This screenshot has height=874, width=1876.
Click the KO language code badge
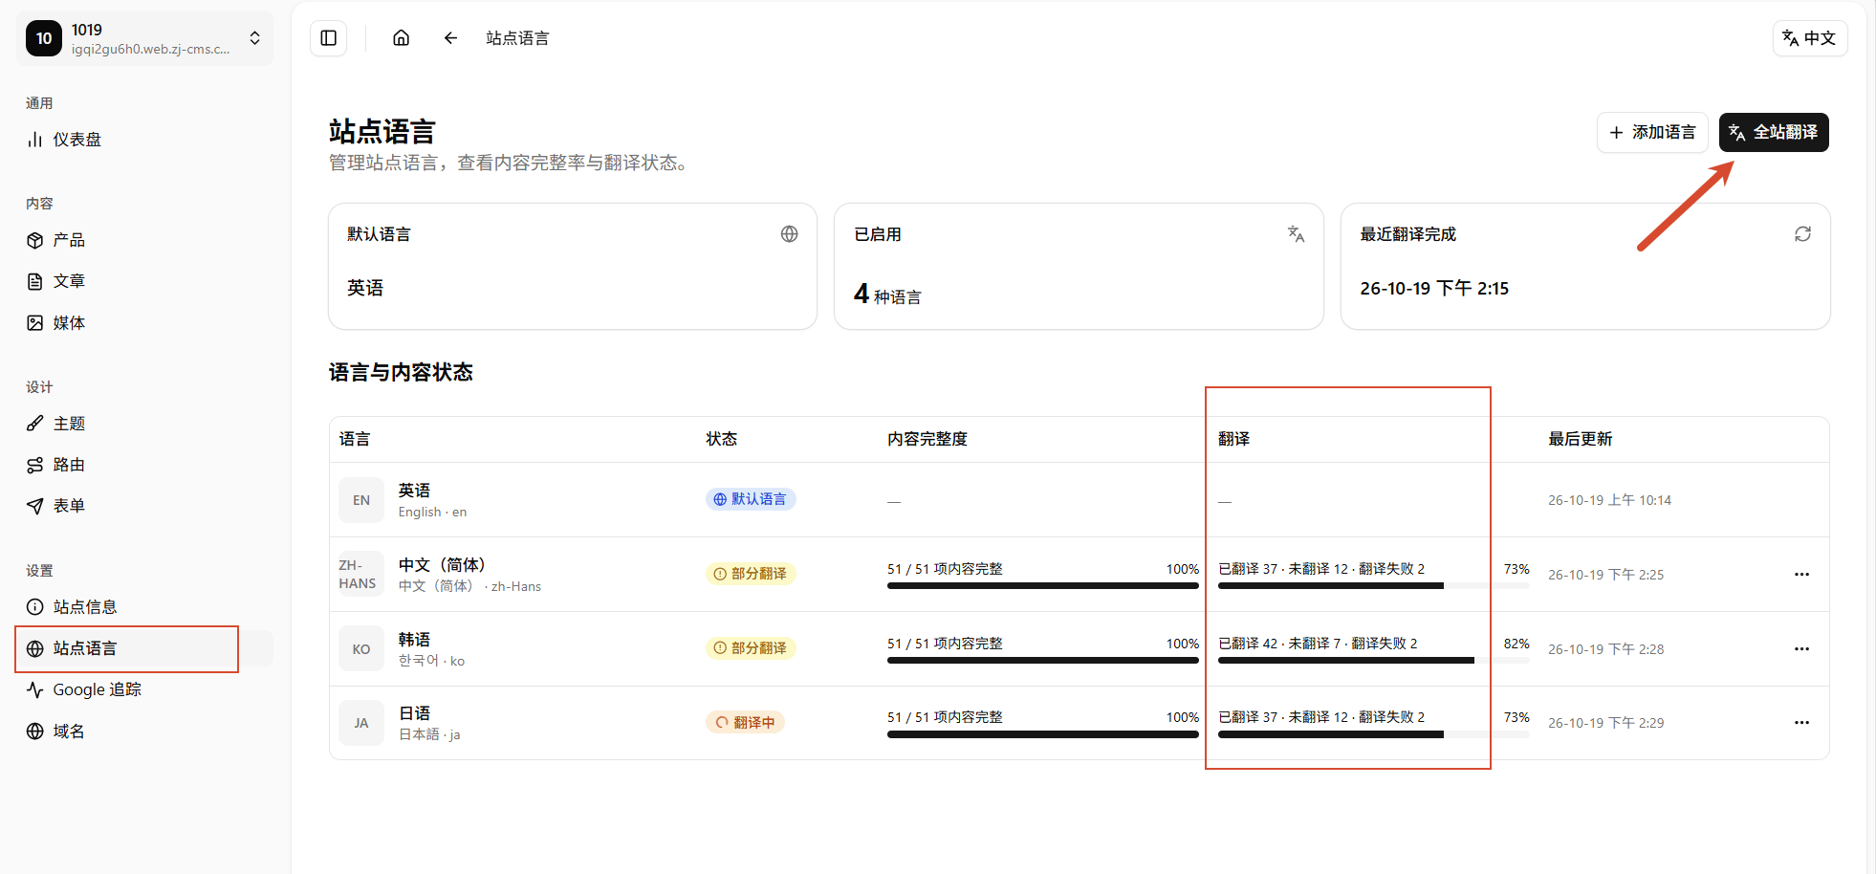(x=361, y=649)
